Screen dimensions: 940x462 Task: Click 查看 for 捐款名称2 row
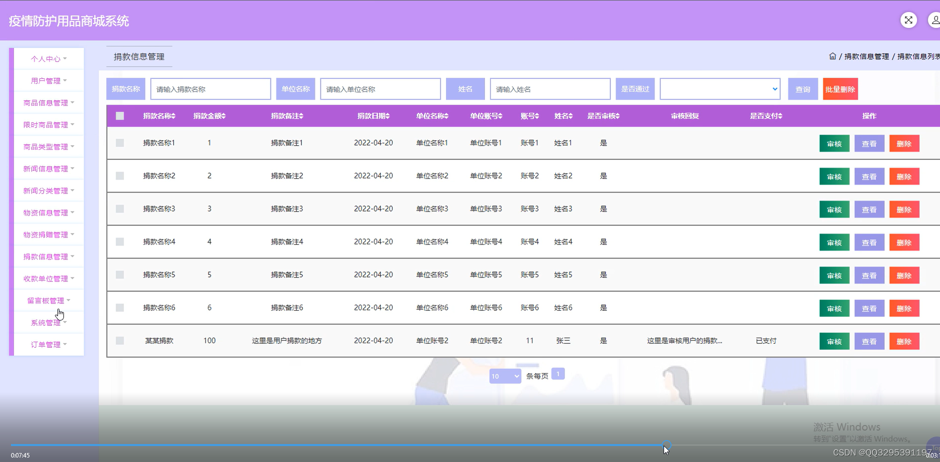point(869,177)
